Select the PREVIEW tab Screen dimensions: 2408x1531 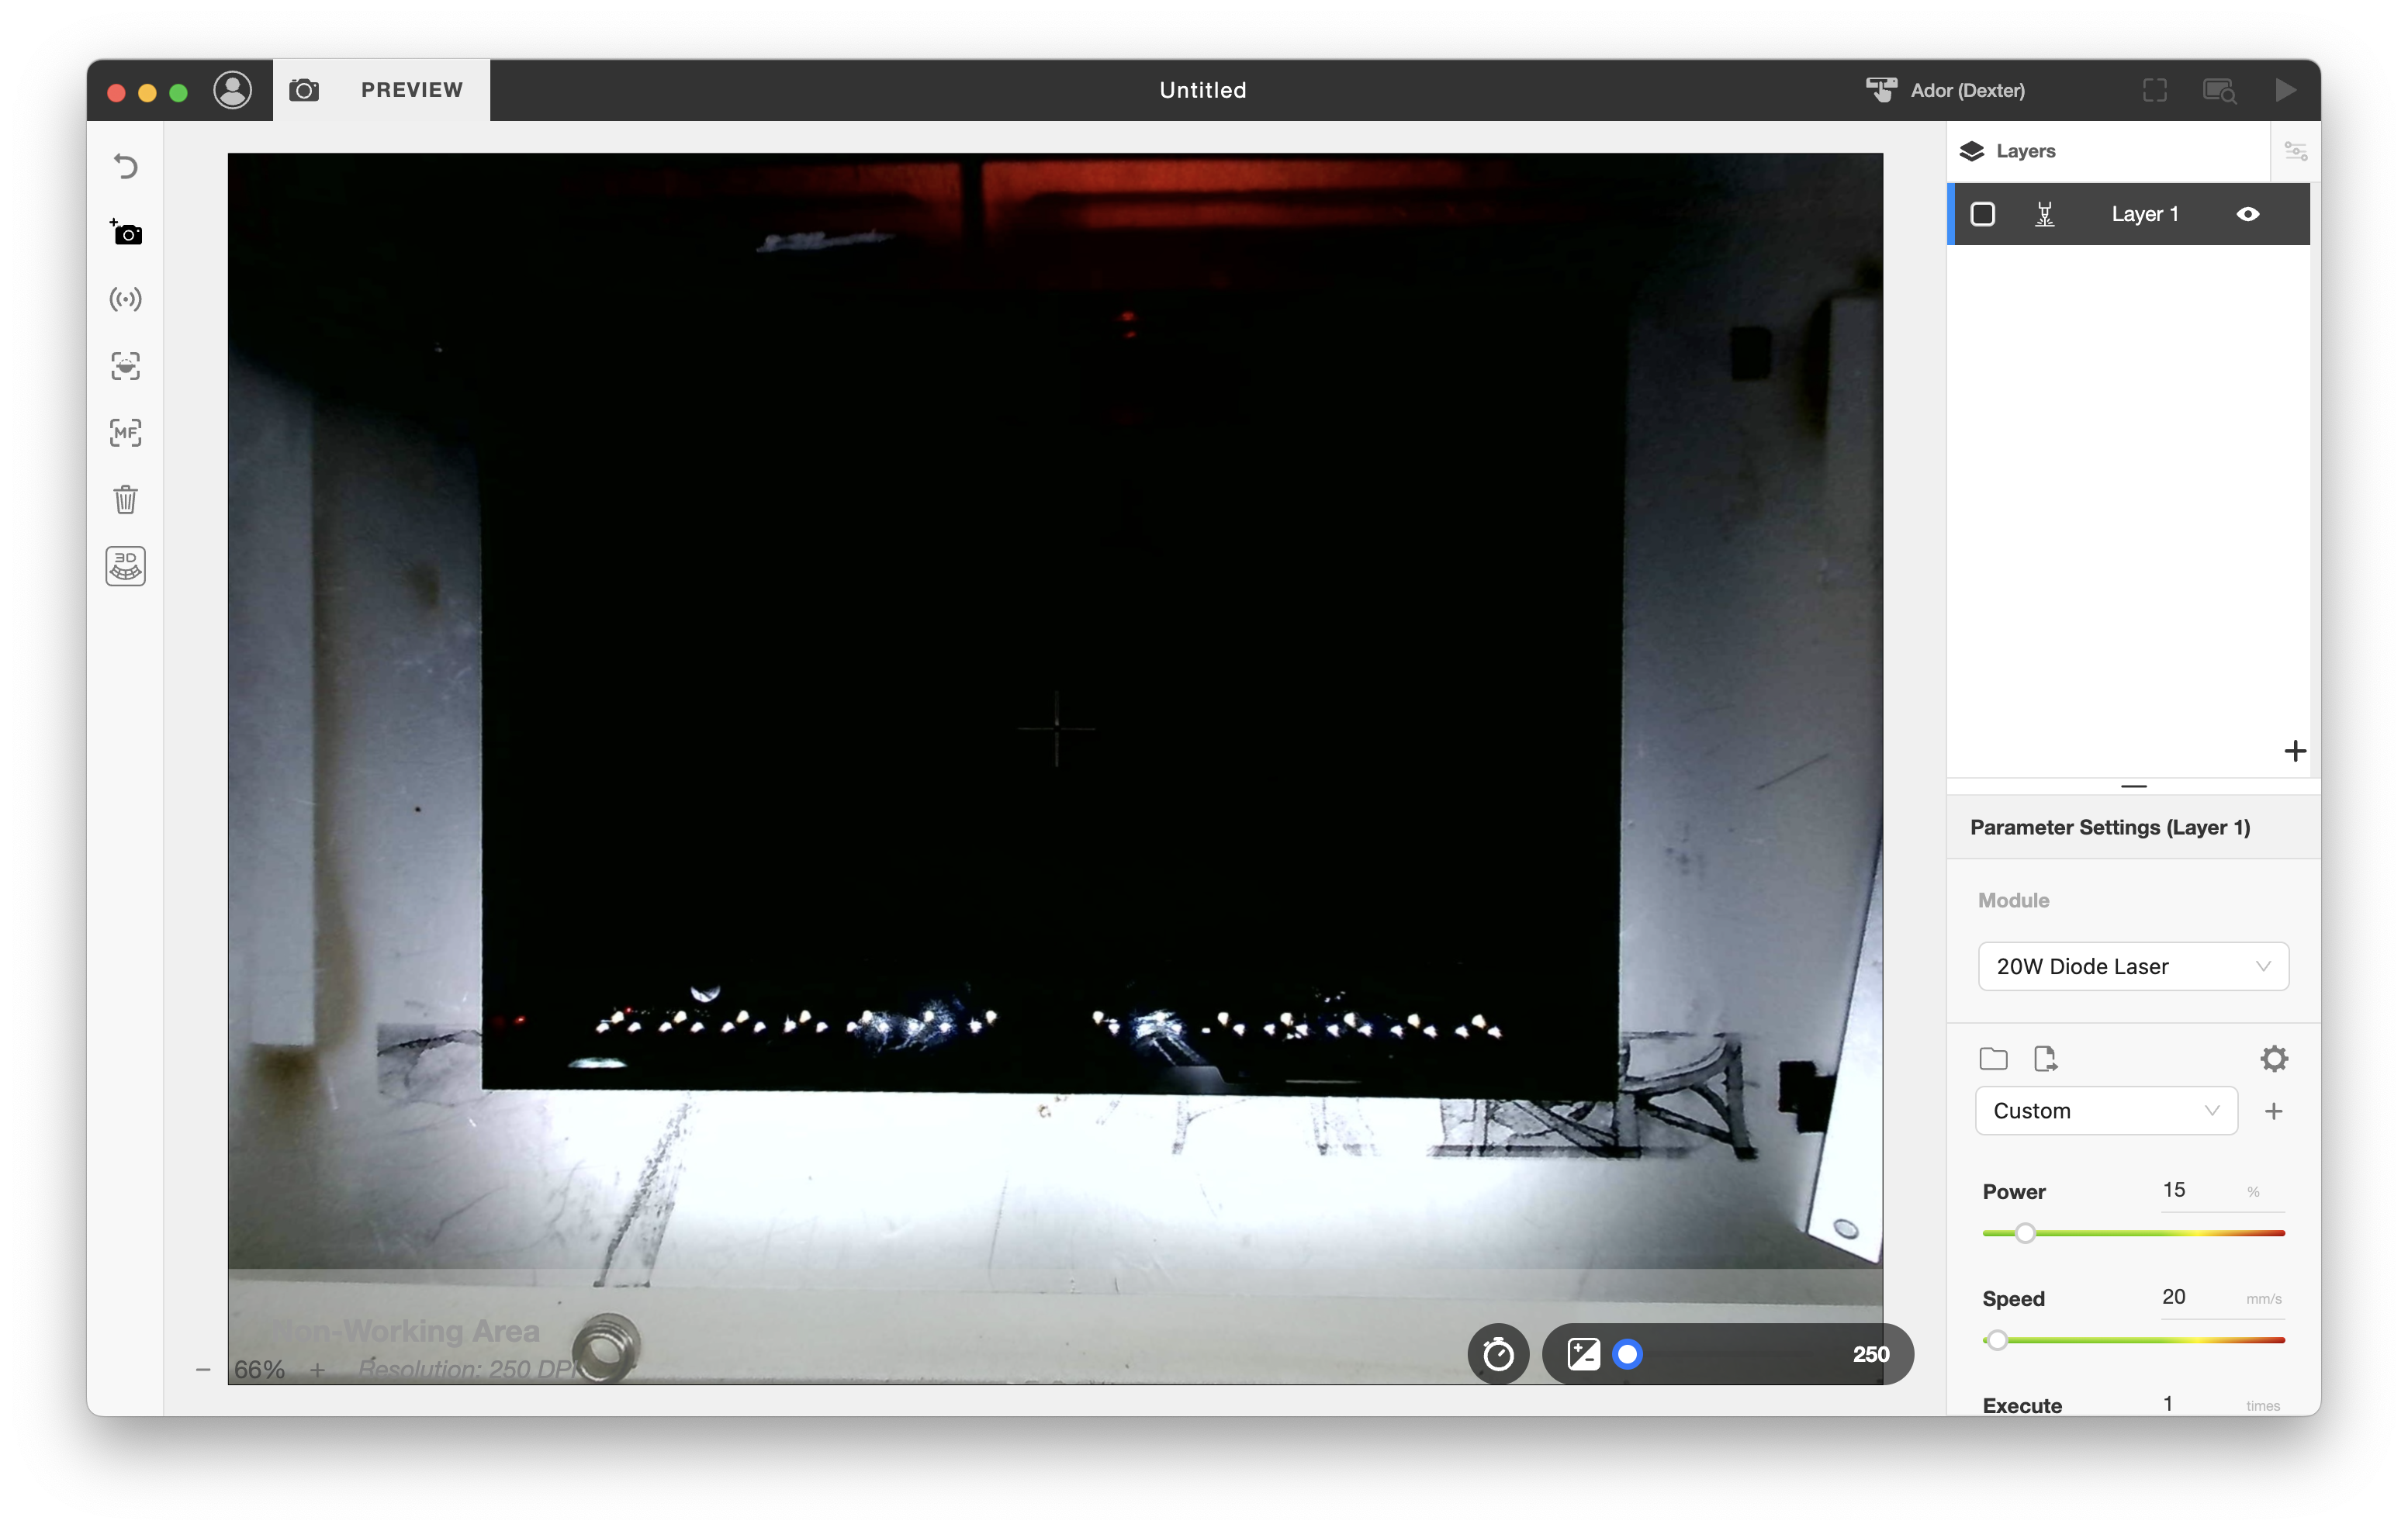click(x=412, y=90)
